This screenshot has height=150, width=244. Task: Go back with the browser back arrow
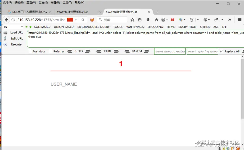coord(6,20)
